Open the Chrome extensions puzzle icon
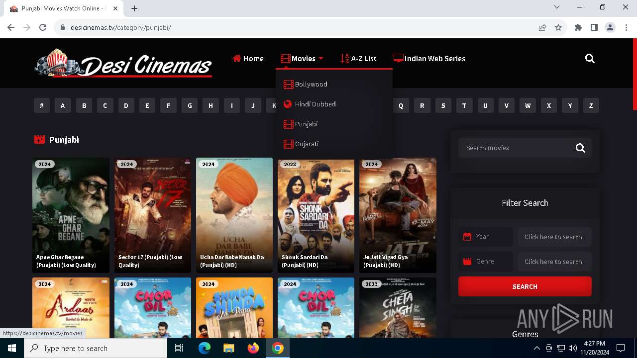The image size is (637, 358). (x=578, y=27)
